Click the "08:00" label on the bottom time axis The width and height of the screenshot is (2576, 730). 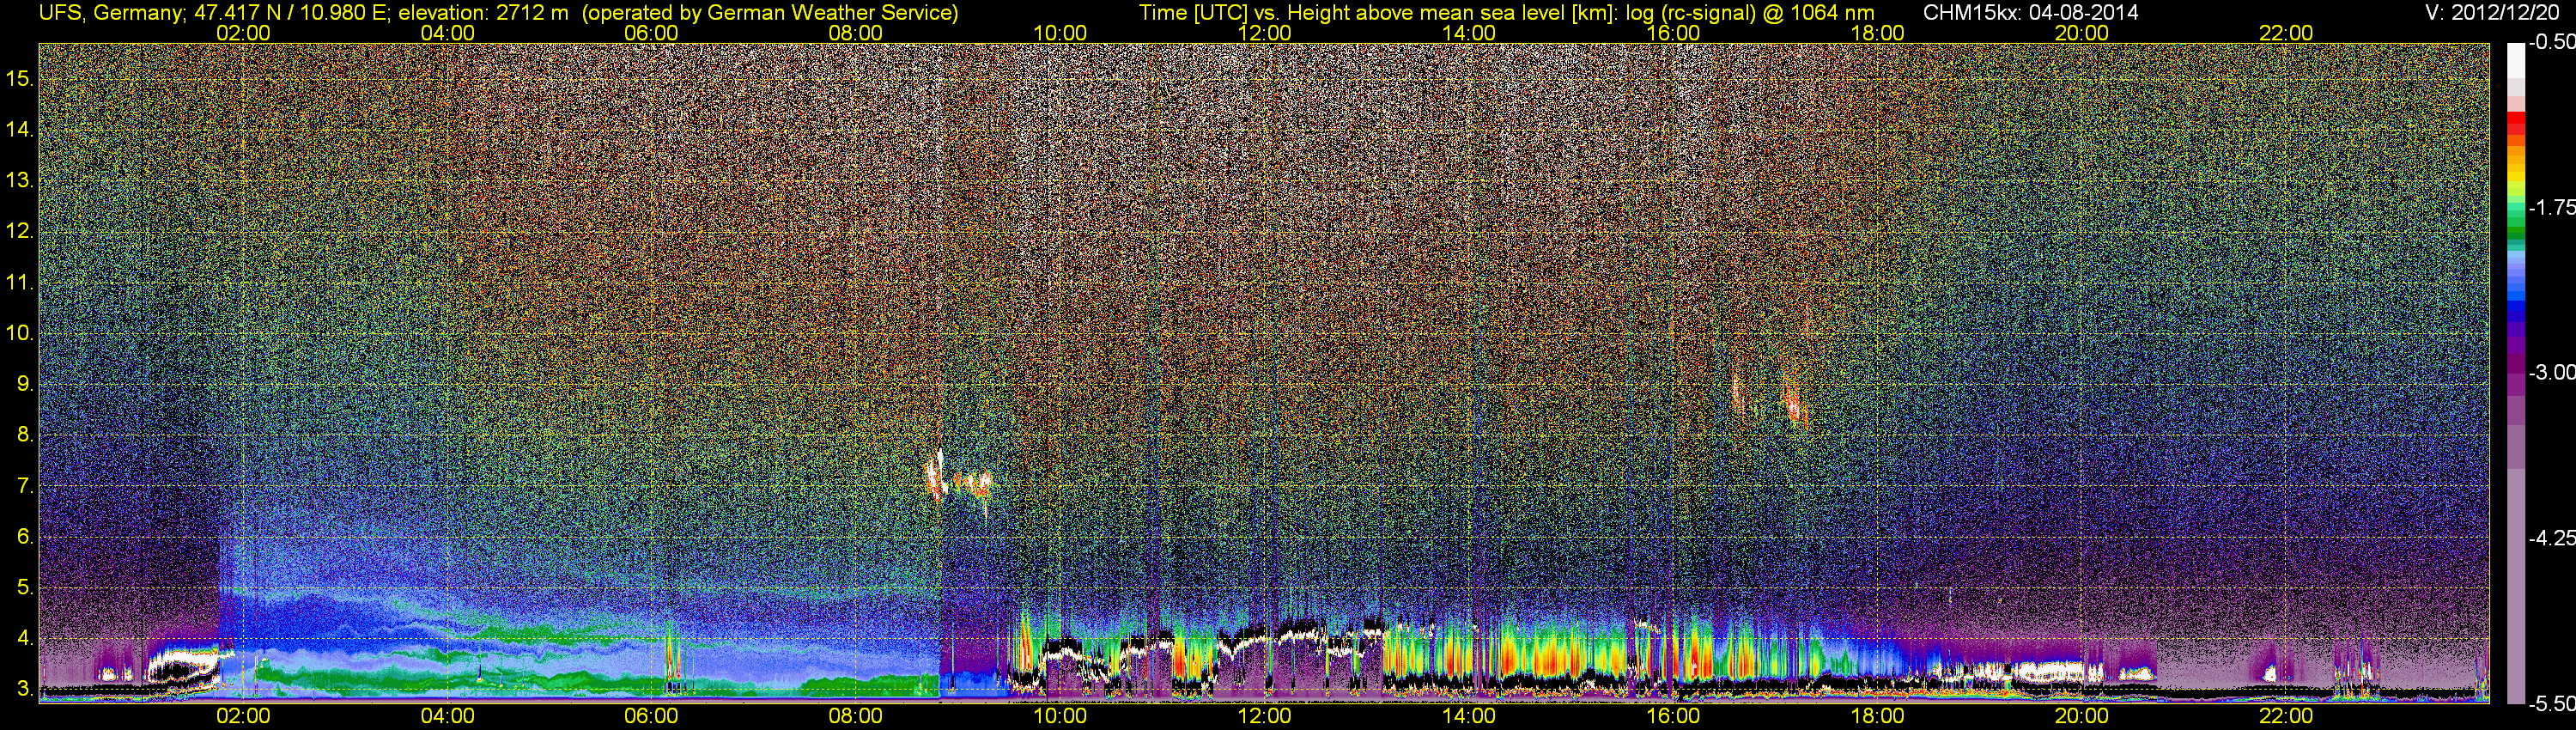tap(856, 716)
